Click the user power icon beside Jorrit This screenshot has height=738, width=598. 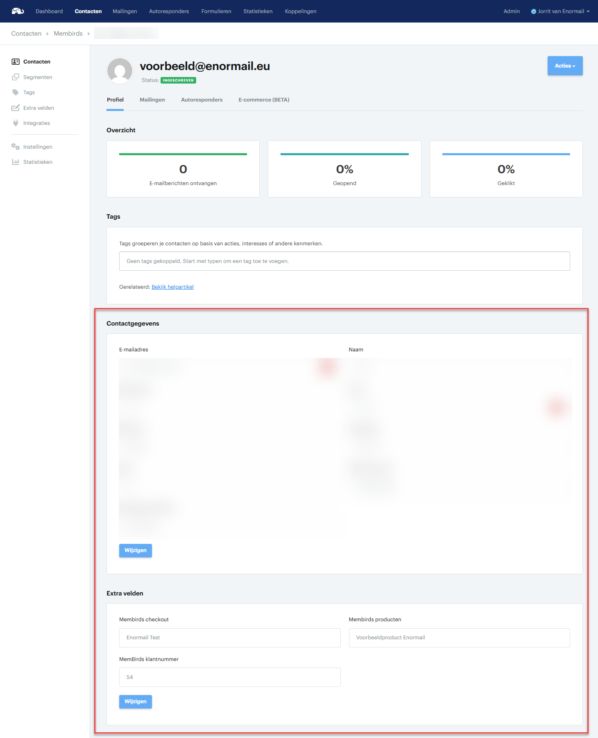tap(534, 11)
